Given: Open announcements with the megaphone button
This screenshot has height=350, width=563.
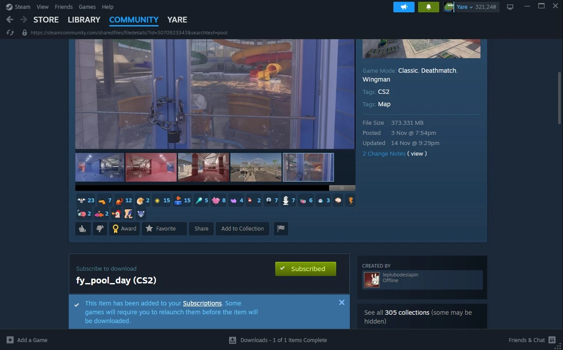Looking at the screenshot, I should (x=404, y=7).
